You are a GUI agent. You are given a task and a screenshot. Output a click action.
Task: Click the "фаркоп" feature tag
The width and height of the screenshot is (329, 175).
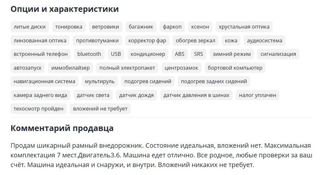click(x=172, y=27)
